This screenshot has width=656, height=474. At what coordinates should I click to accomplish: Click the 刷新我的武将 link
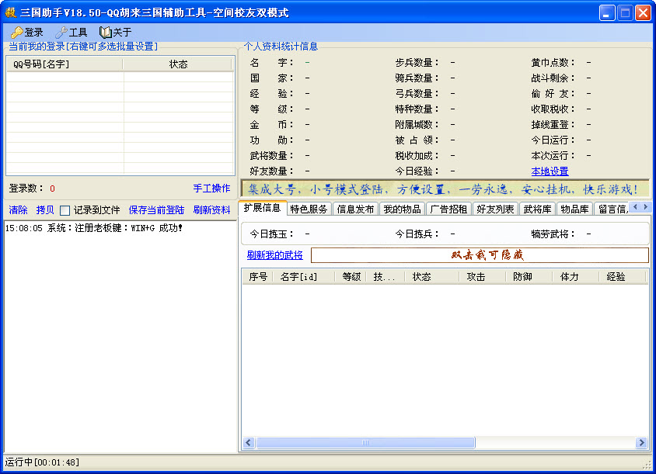point(274,255)
